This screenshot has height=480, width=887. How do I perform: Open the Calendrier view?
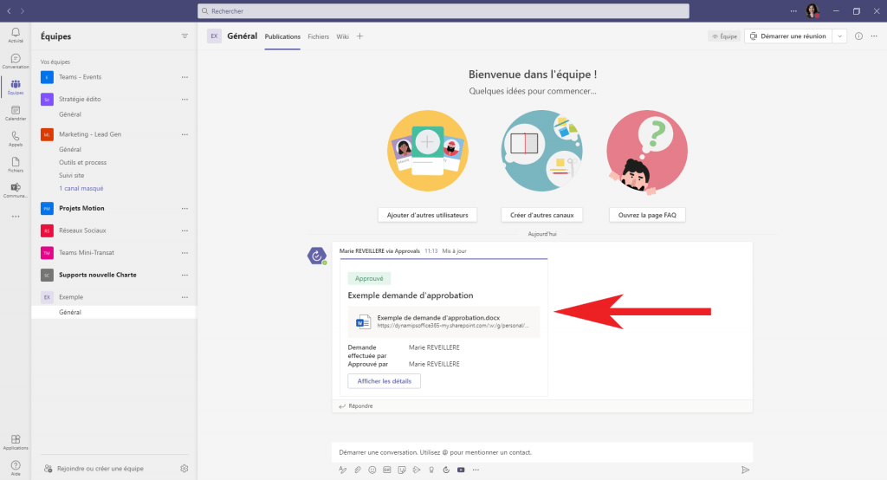[16, 114]
